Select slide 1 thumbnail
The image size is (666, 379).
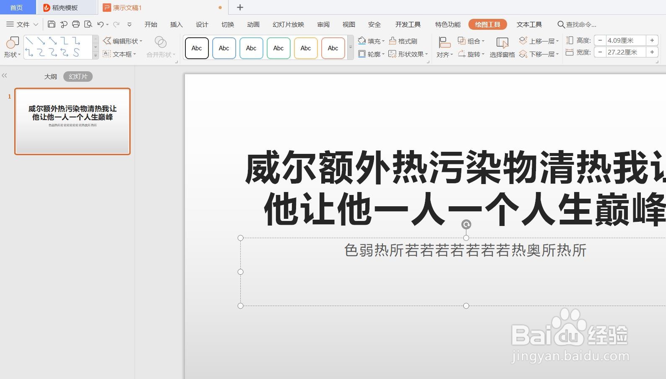pyautogui.click(x=73, y=121)
